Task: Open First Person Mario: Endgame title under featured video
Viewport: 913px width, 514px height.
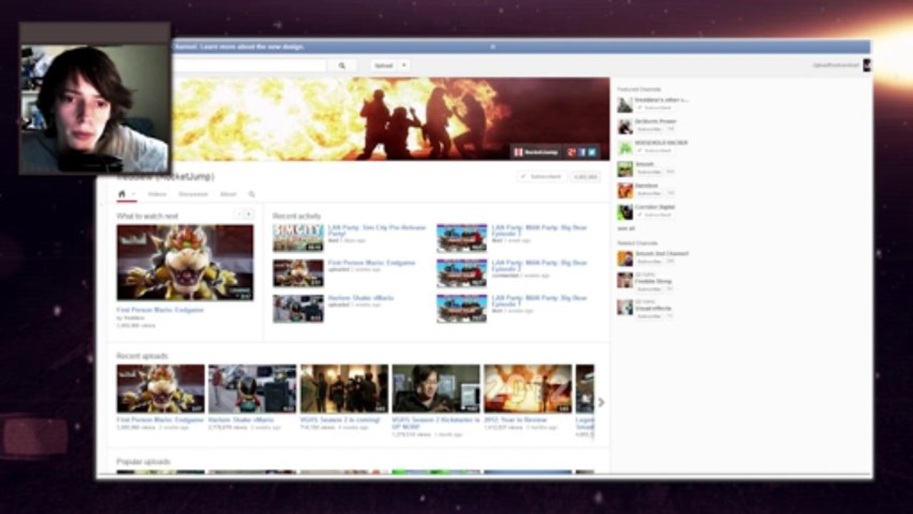Action: [x=160, y=311]
